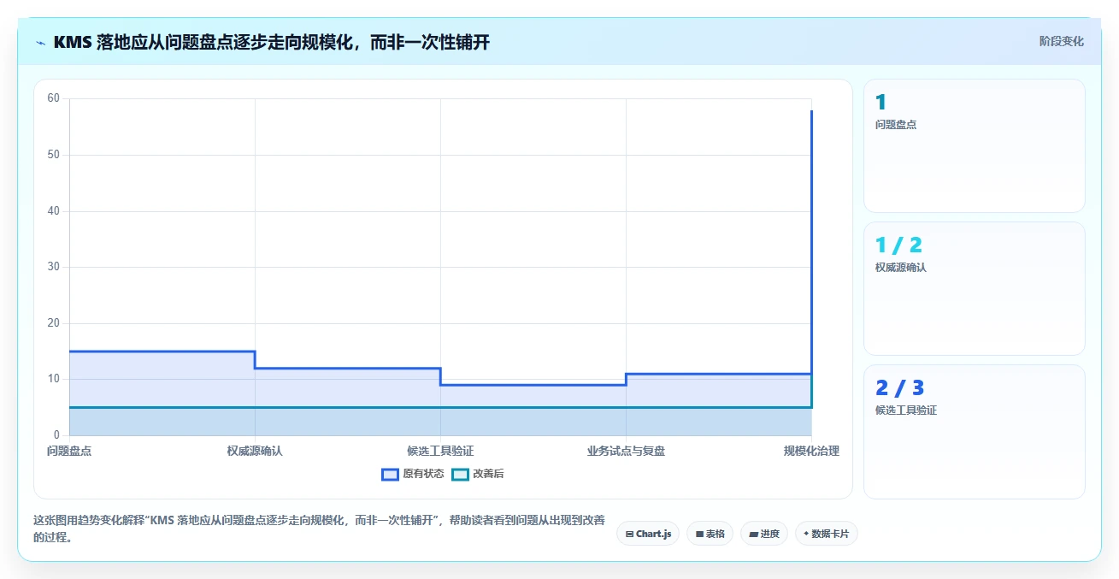1119x579 pixels.
Task: Select the 候选工具验证 stat card
Action: pos(975,432)
